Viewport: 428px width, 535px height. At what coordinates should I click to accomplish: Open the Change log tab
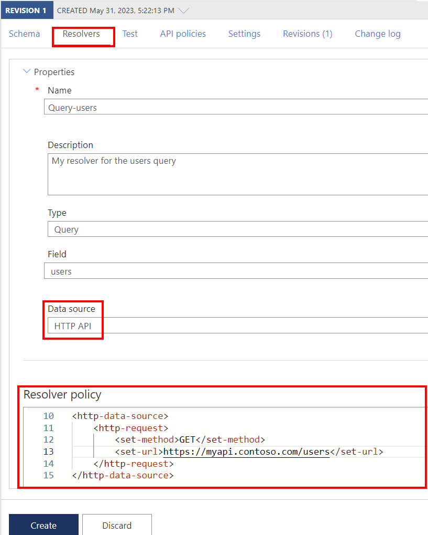(x=378, y=34)
